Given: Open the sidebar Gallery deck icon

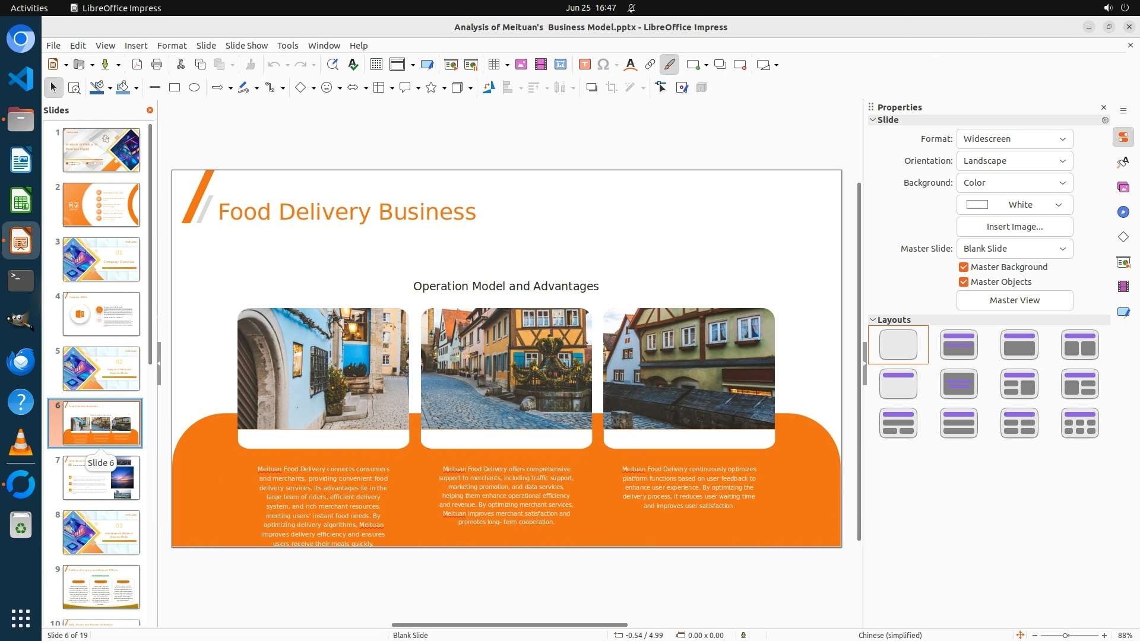Looking at the screenshot, I should tap(1123, 187).
